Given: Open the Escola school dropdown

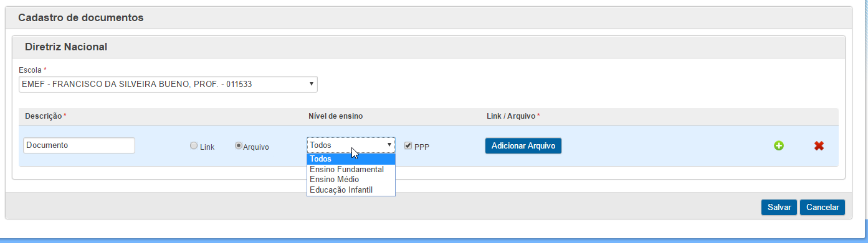Looking at the screenshot, I should (x=168, y=84).
